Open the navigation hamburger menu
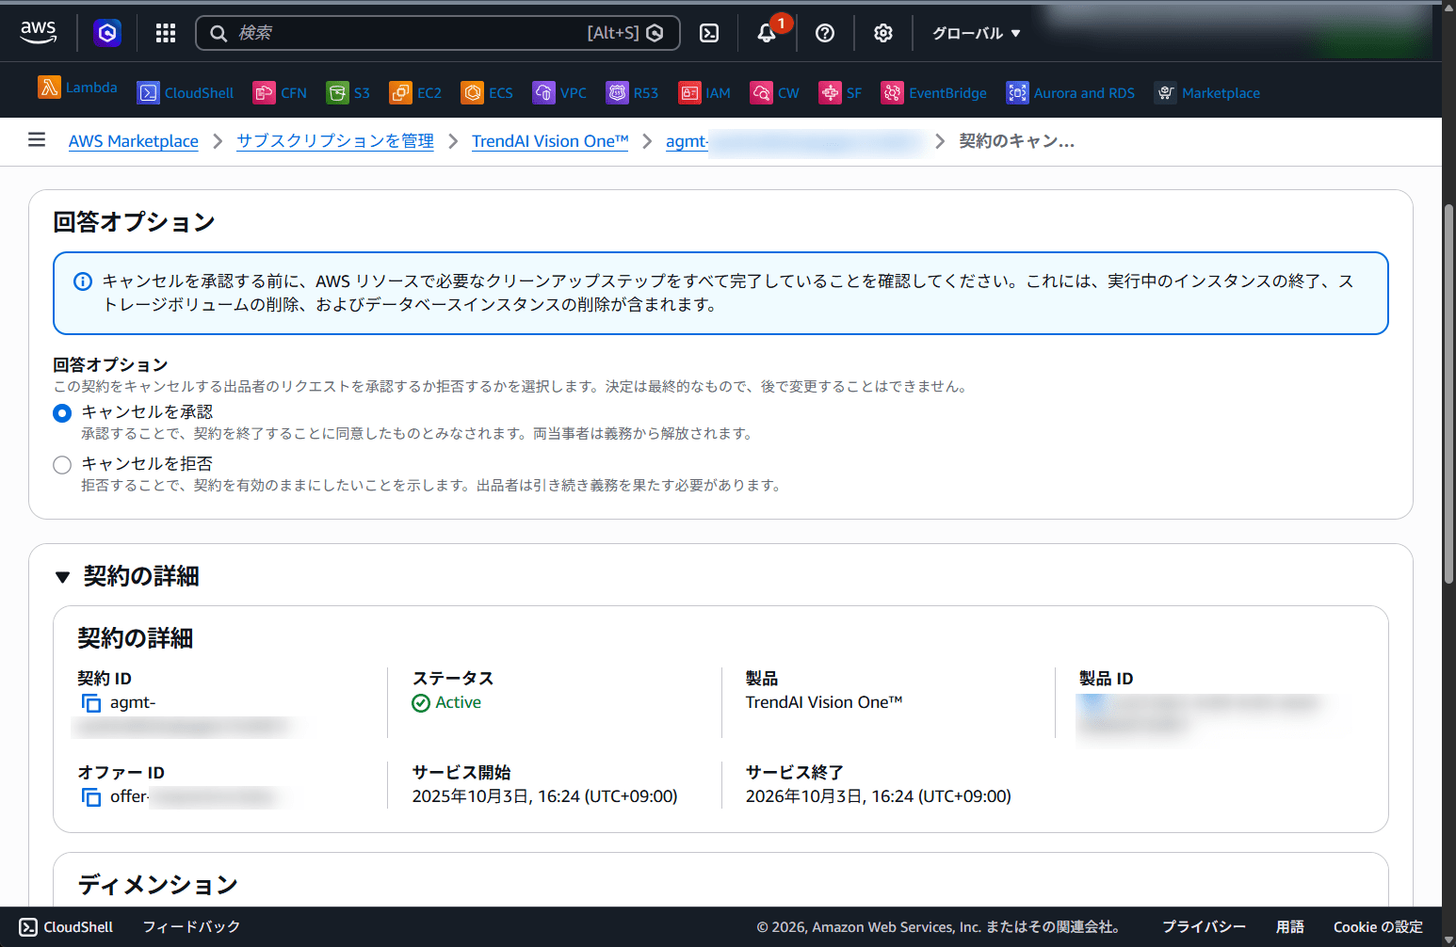 (x=37, y=140)
